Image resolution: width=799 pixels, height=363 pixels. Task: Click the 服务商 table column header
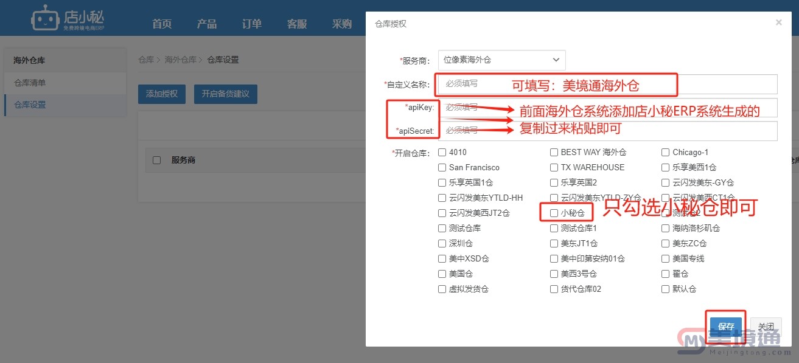[x=183, y=160]
